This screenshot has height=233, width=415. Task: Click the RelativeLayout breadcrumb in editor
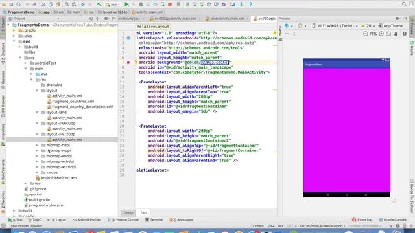pyautogui.click(x=153, y=27)
